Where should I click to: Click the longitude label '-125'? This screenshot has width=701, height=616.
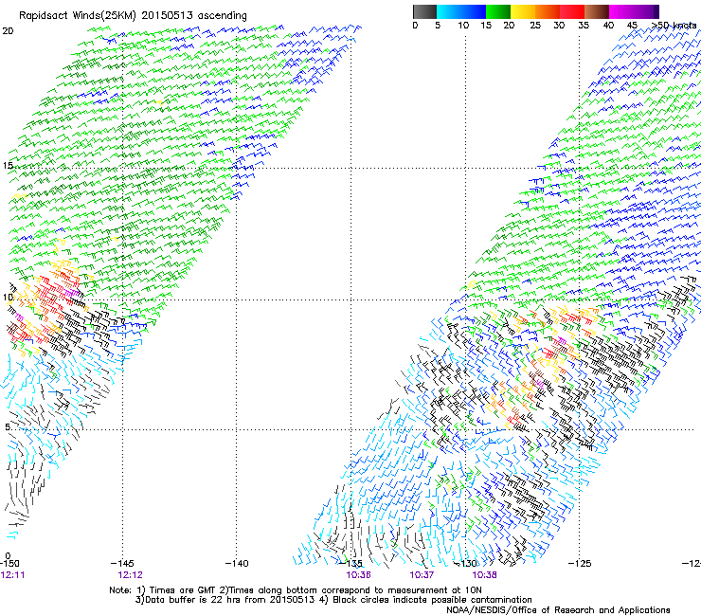click(580, 563)
